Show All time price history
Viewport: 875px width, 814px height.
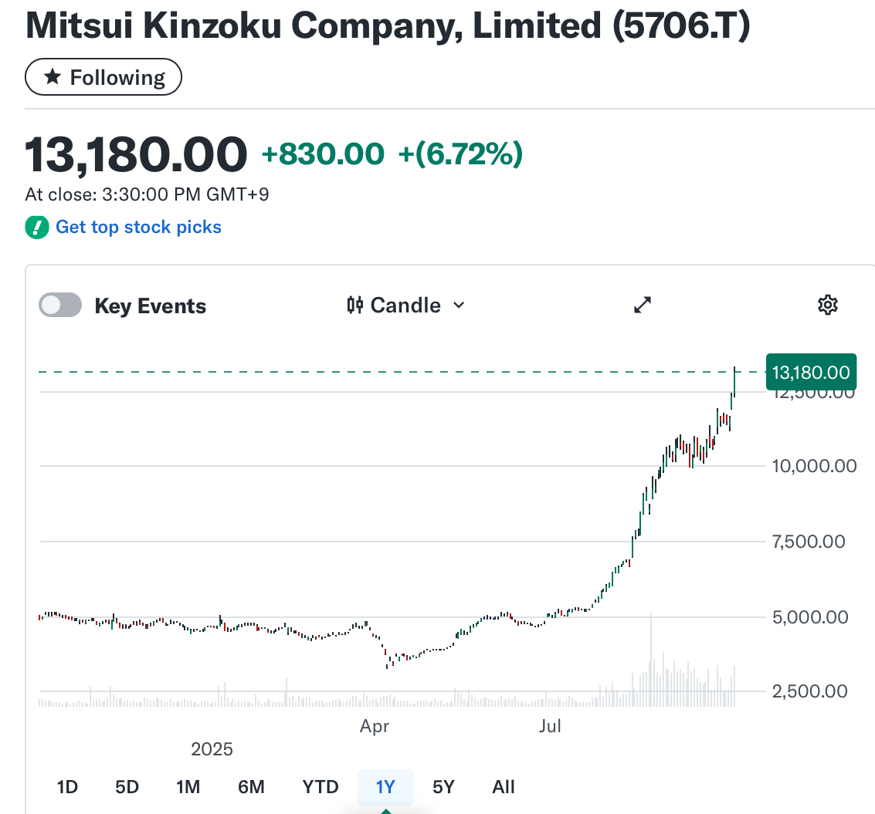[x=504, y=787]
